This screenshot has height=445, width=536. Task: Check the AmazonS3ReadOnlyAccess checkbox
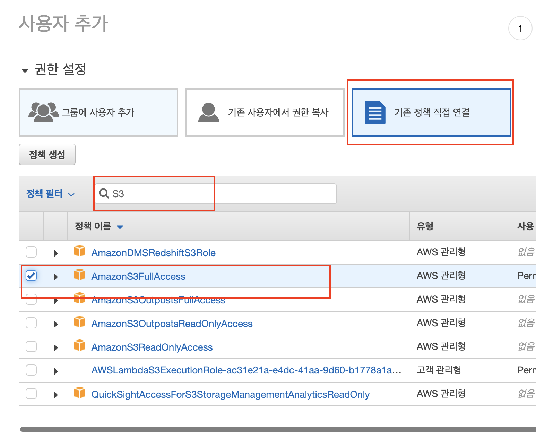coord(31,346)
